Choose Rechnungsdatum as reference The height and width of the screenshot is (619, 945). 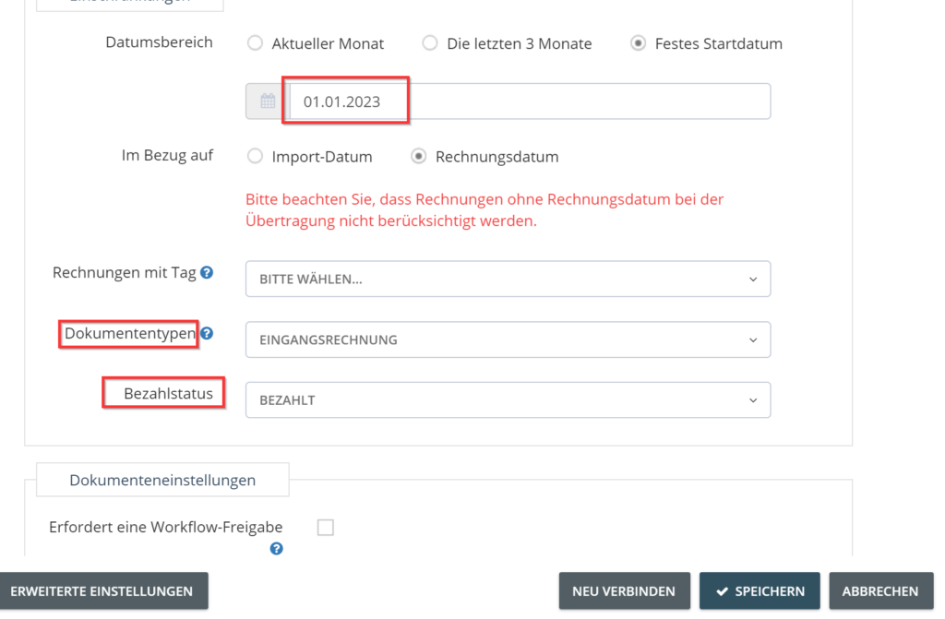[419, 156]
